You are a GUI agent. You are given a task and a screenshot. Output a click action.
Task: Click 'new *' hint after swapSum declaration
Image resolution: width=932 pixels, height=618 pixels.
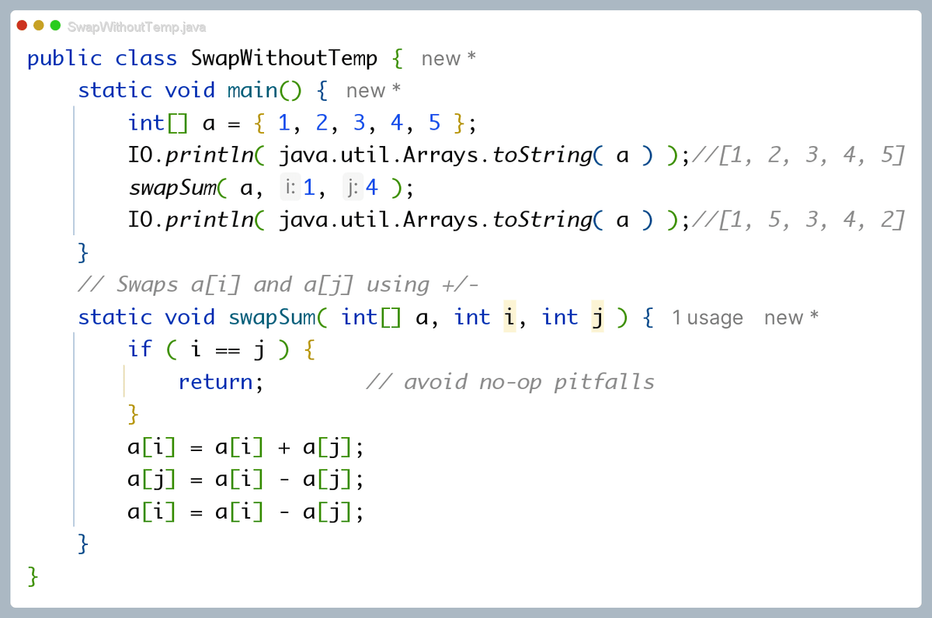coord(791,318)
